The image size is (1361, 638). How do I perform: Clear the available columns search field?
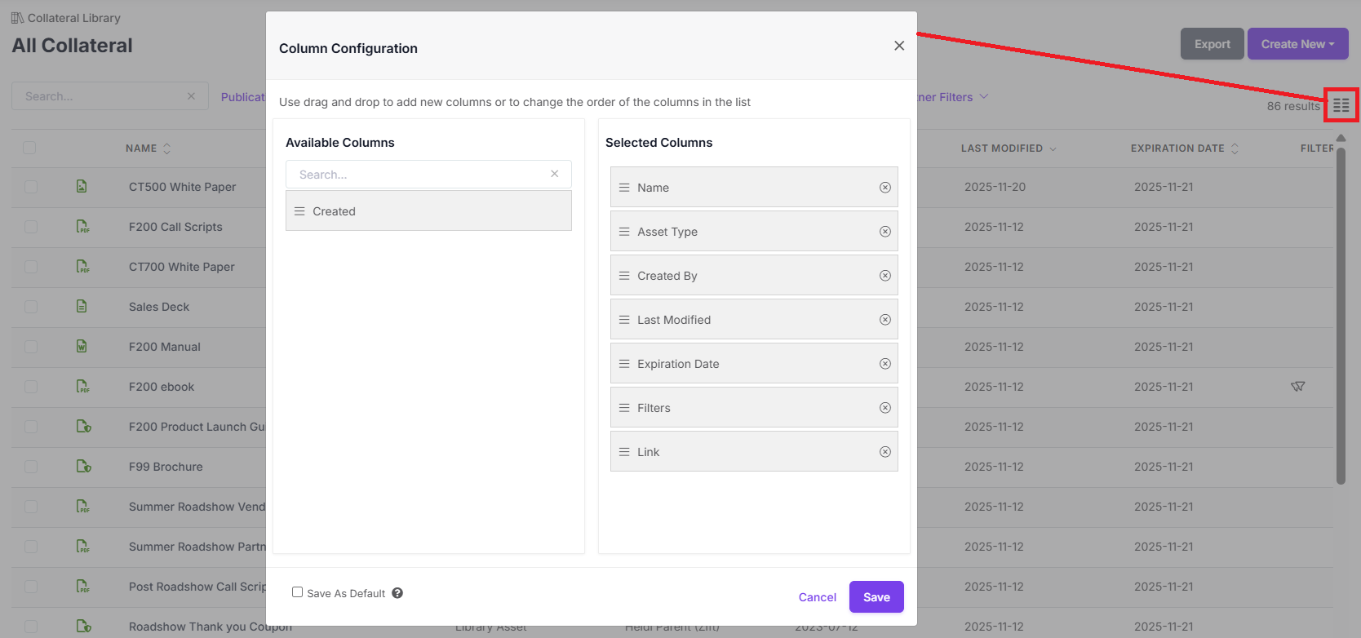(555, 174)
